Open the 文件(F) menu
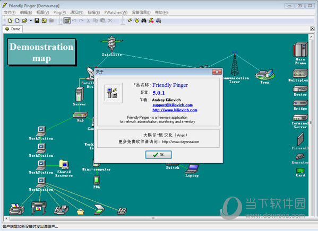 pos(10,12)
